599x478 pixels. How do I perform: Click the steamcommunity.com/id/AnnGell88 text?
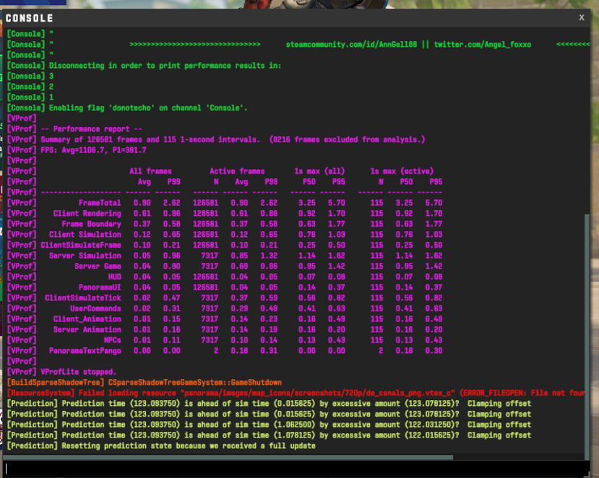(351, 45)
